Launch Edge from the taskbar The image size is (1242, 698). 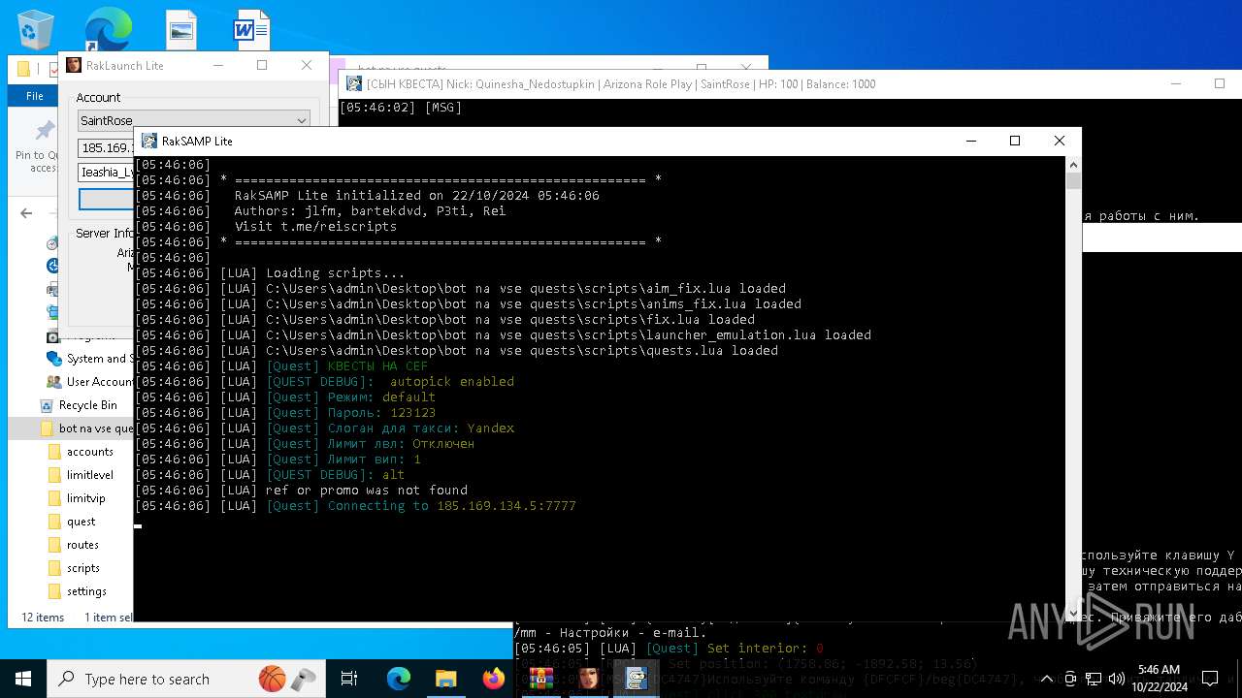pos(399,679)
